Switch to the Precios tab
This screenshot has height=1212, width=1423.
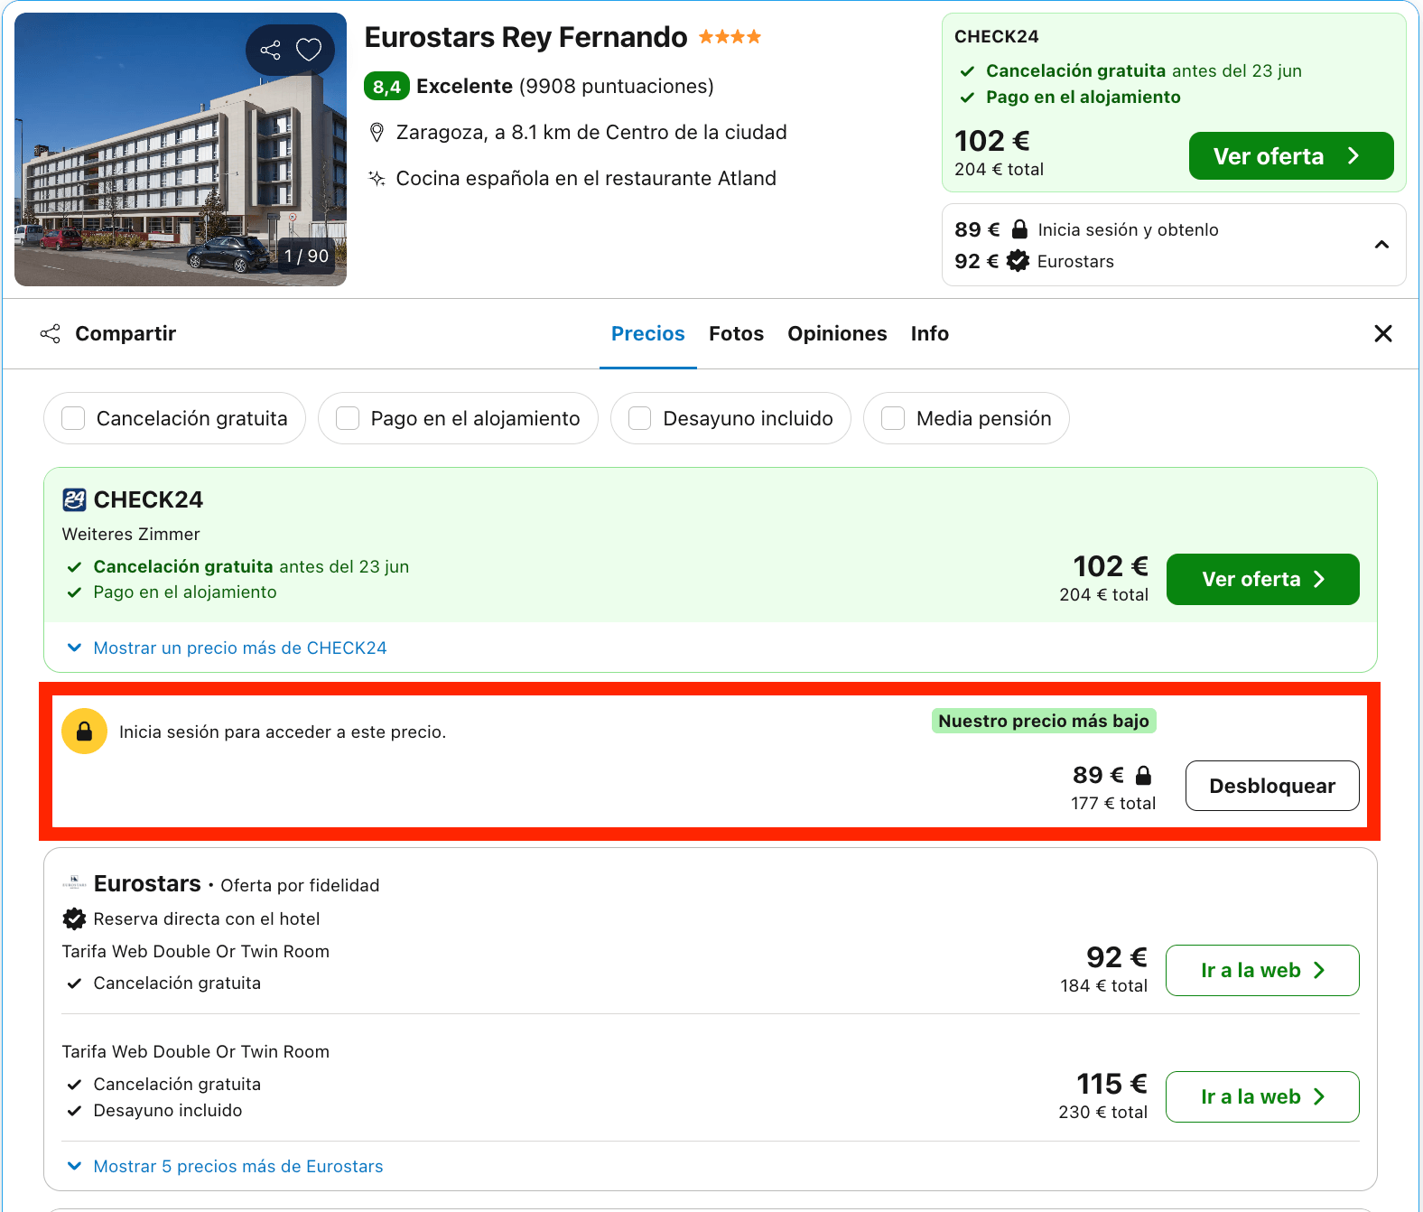(648, 333)
